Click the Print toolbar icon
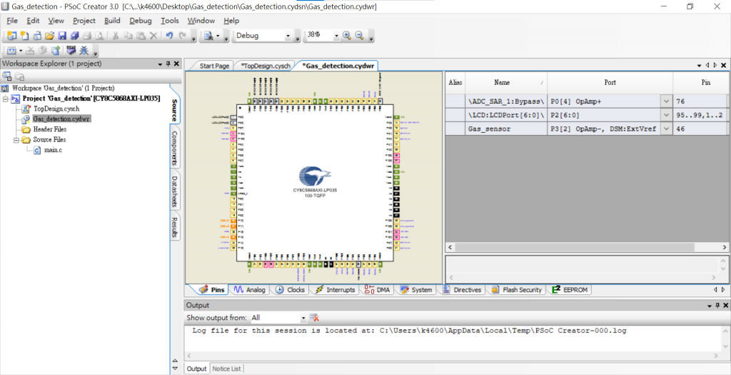The image size is (731, 375). pos(87,36)
